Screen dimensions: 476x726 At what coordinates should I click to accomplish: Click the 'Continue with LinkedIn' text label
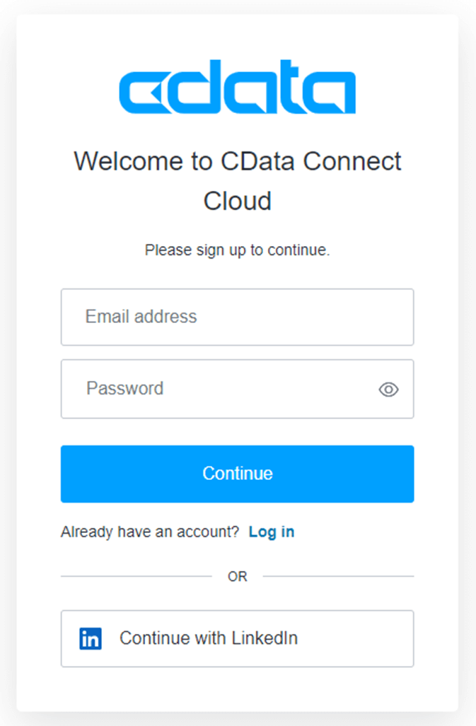coord(209,638)
